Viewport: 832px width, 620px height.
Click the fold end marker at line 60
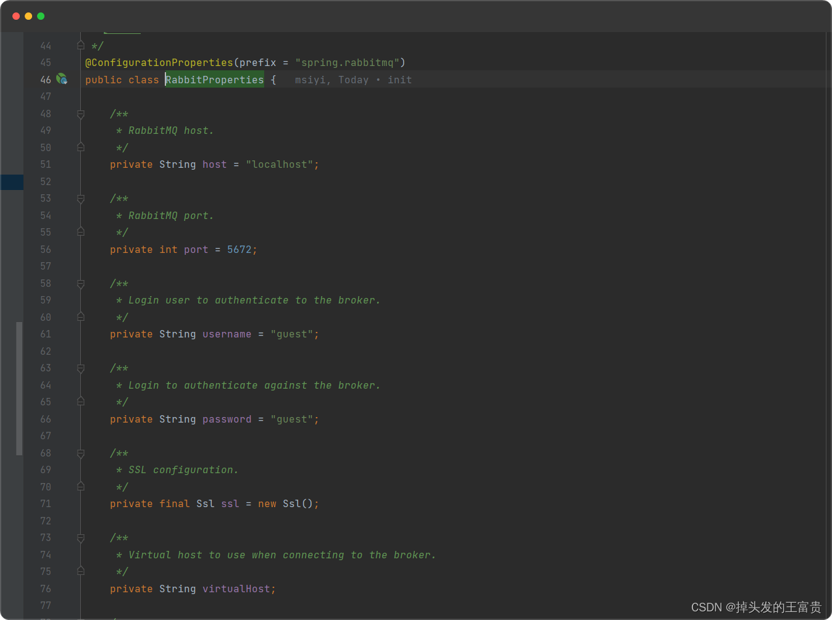point(81,316)
